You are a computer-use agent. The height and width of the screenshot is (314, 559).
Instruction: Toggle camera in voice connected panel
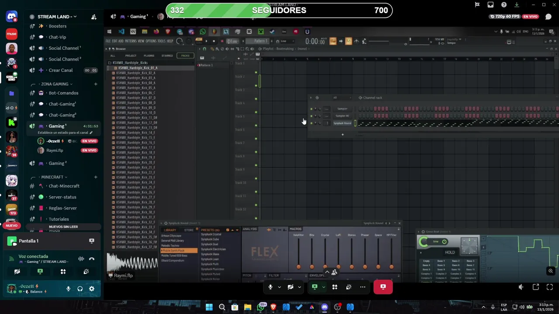point(17,271)
